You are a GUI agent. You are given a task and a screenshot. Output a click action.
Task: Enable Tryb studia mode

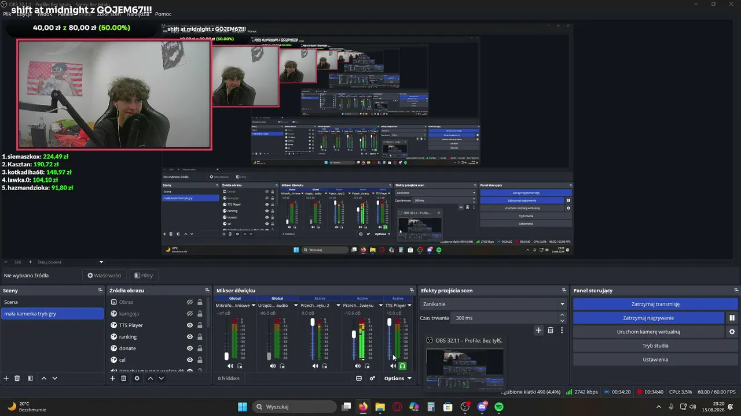pos(655,346)
